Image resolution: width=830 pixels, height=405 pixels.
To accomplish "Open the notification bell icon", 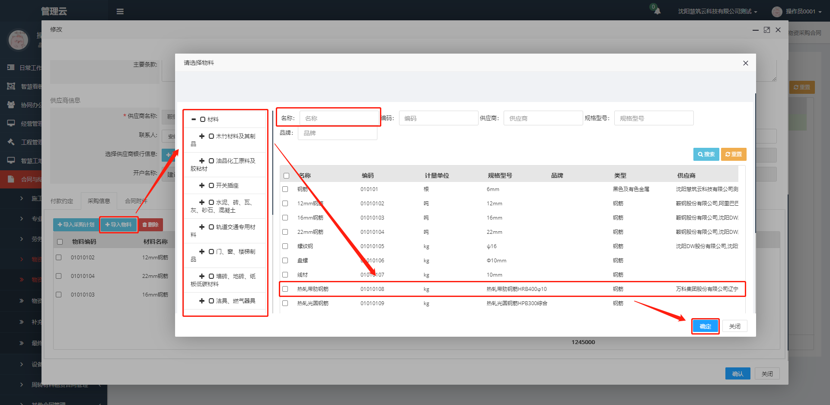I will tap(657, 11).
